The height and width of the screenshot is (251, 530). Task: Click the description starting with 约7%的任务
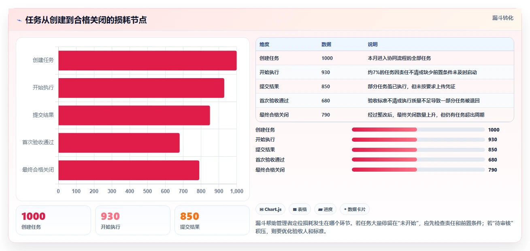pos(422,72)
